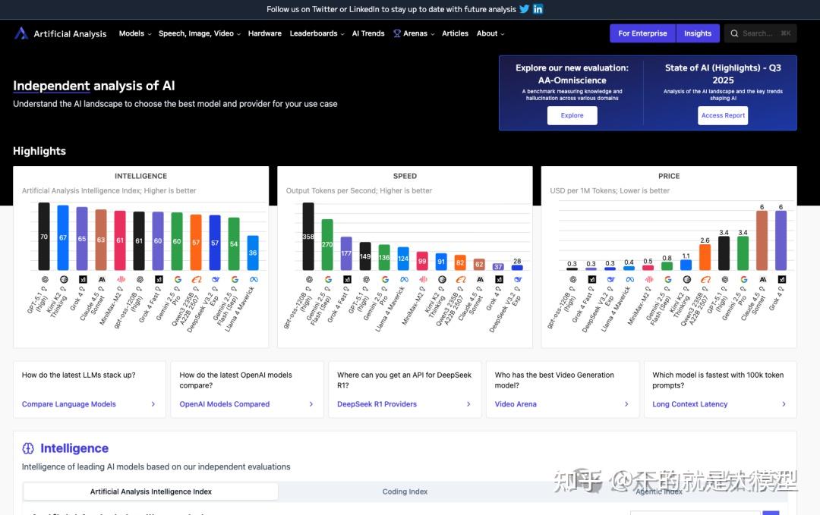The image size is (820, 515).
Task: Click the Access Report button
Action: click(x=723, y=115)
